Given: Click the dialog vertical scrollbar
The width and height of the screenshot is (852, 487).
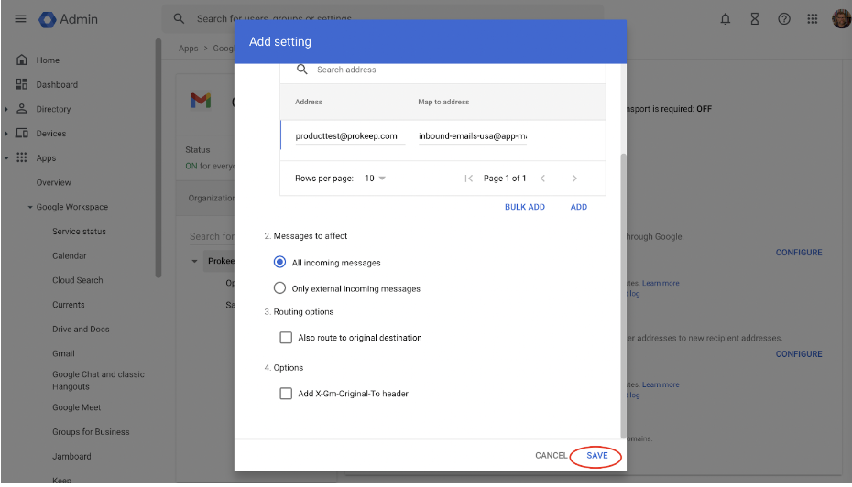Looking at the screenshot, I should pyautogui.click(x=623, y=296).
